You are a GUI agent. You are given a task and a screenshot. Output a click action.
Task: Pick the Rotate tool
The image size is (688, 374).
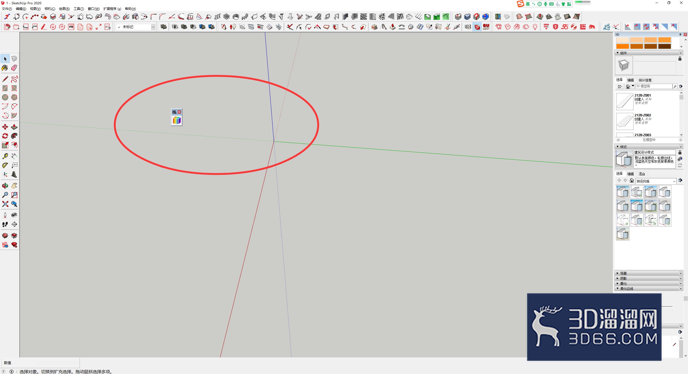(x=5, y=136)
